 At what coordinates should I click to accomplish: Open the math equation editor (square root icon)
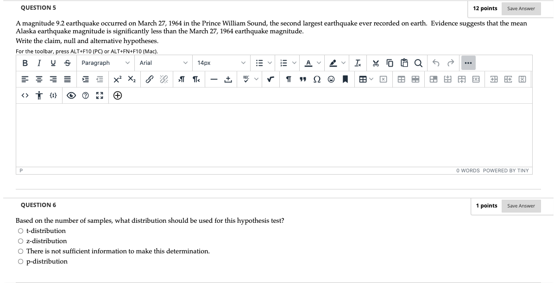pos(270,80)
